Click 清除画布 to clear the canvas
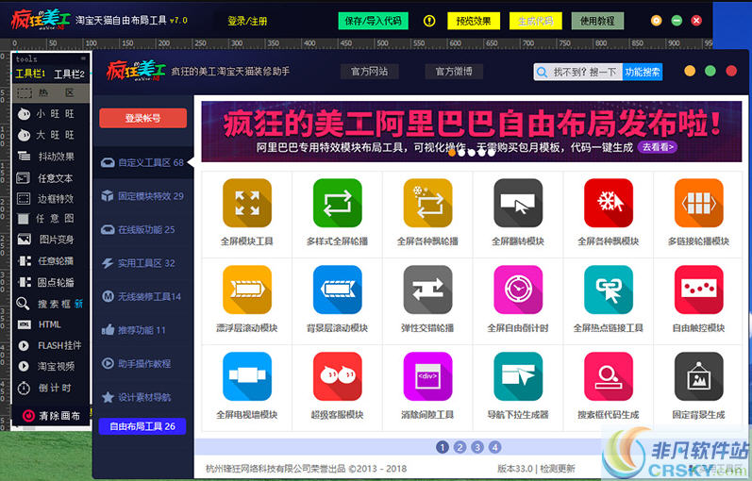The width and height of the screenshot is (752, 481). [x=50, y=415]
